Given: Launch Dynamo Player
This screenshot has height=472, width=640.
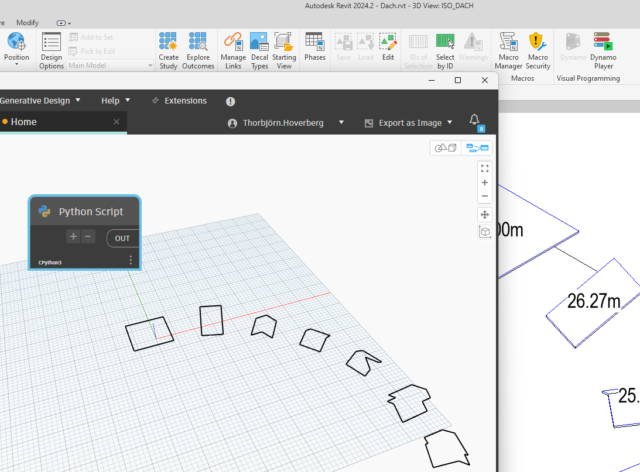Looking at the screenshot, I should pyautogui.click(x=603, y=50).
